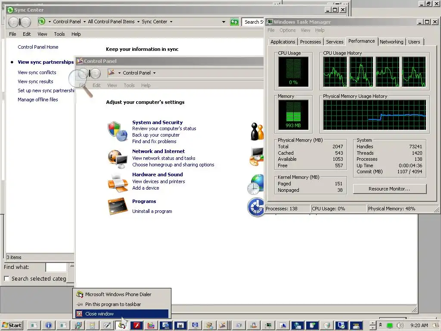This screenshot has width=441, height=331.
Task: Click the Sync Center search box
Action: pos(253,22)
